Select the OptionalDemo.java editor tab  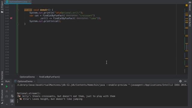[18, 2]
